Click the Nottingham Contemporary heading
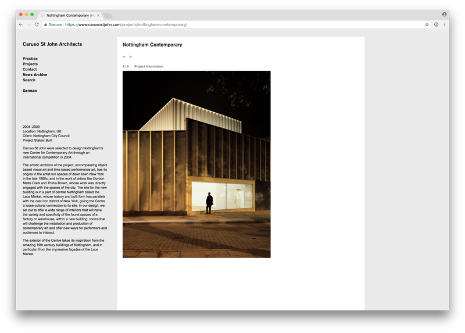The image size is (465, 333). tap(152, 45)
